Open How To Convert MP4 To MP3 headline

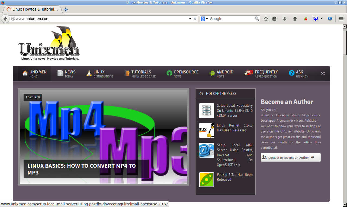[x=82, y=169]
